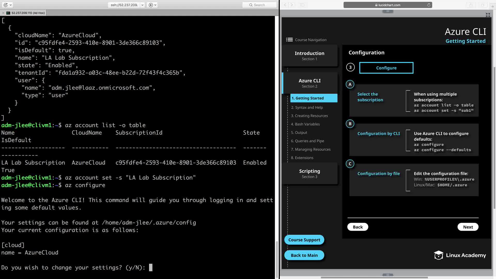Click the circled C step marker
The height and width of the screenshot is (279, 496).
[x=350, y=164]
